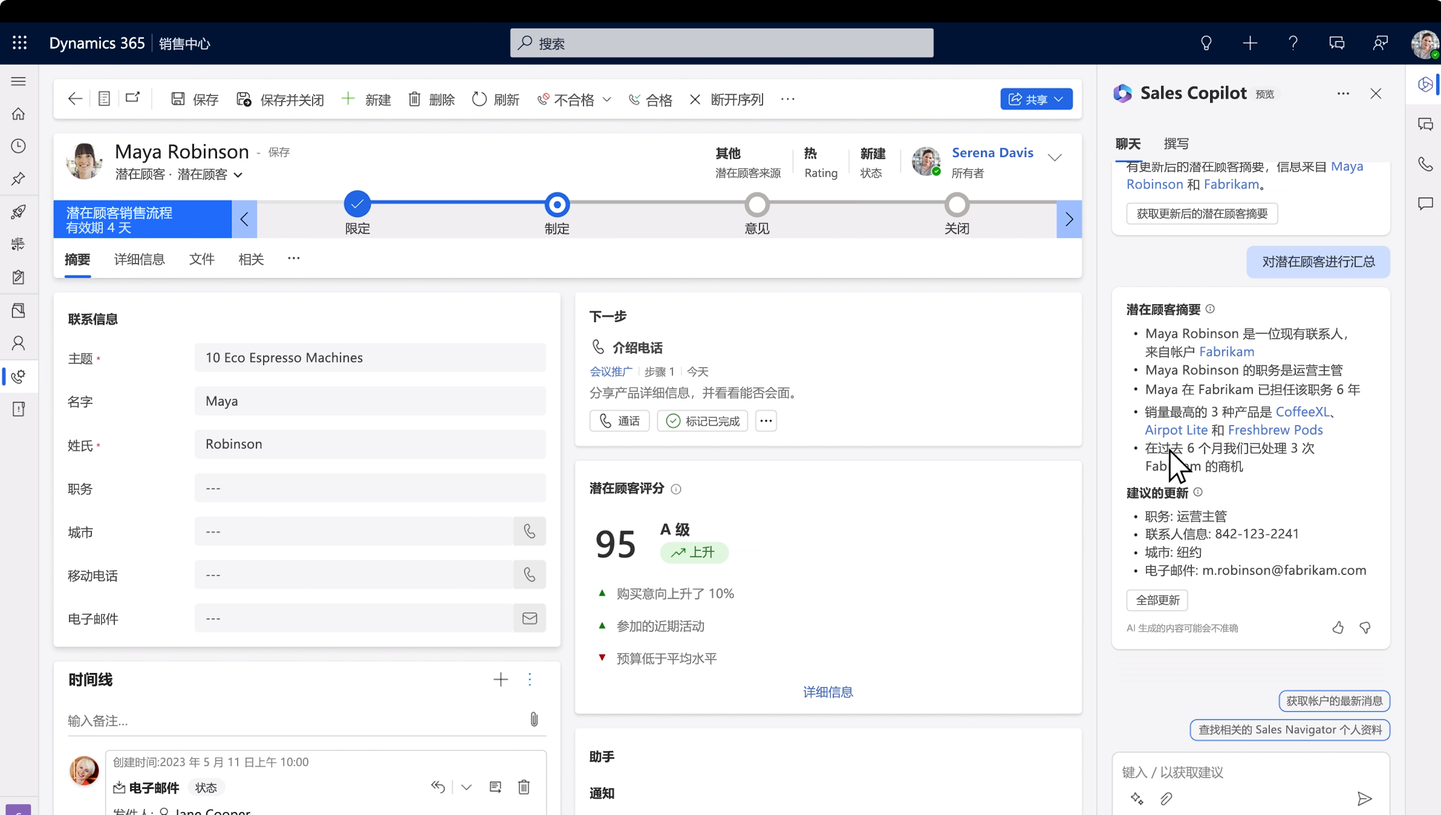
Task: Click the 职务 input field
Action: click(x=370, y=488)
